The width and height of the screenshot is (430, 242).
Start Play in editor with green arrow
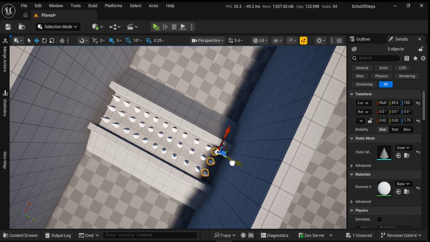pyautogui.click(x=156, y=27)
